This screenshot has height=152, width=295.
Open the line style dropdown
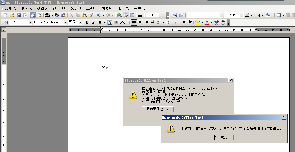click(x=222, y=15)
